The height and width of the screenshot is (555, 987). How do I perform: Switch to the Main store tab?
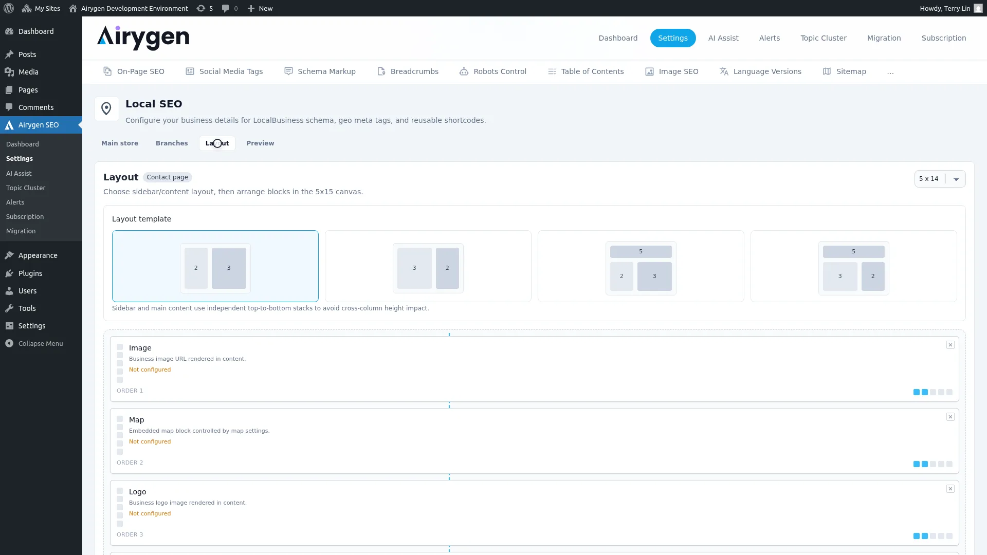[120, 143]
